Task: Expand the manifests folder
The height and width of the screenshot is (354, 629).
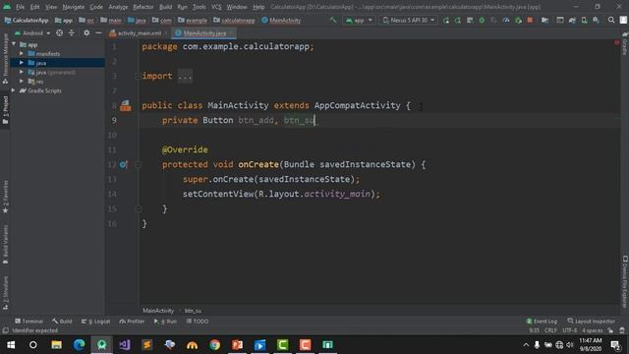Action: coord(22,53)
